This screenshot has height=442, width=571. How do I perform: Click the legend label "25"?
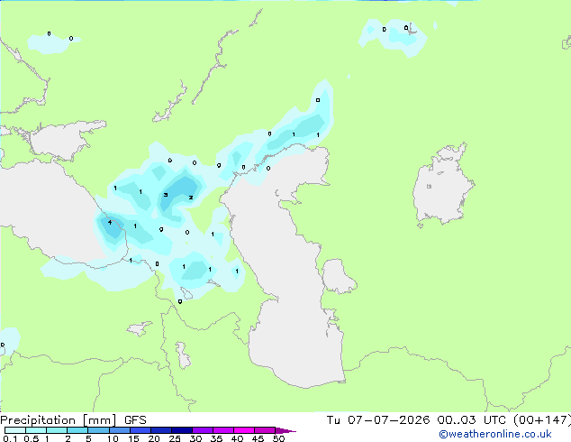coord(175,438)
